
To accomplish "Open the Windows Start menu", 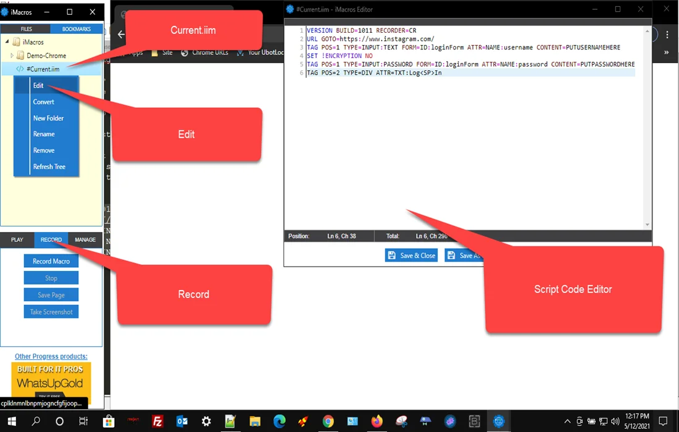I will [x=12, y=421].
